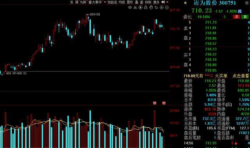Select sell level 4 price 711.01
Viewport: 250px width, 148px height.
pos(211,28)
